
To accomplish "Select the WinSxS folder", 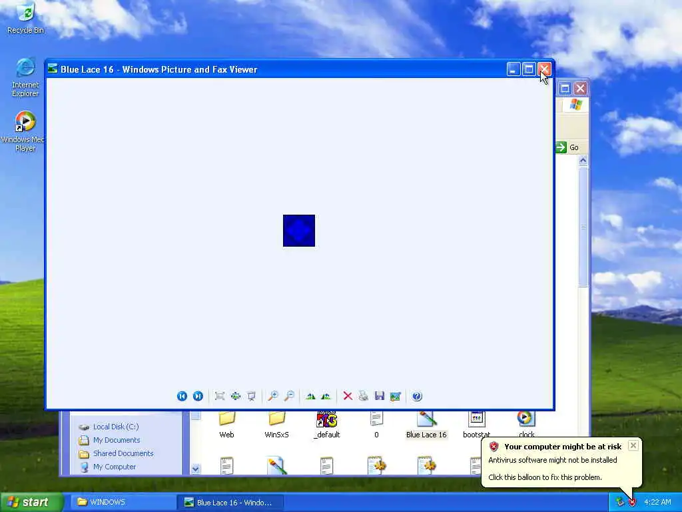I will pos(276,425).
